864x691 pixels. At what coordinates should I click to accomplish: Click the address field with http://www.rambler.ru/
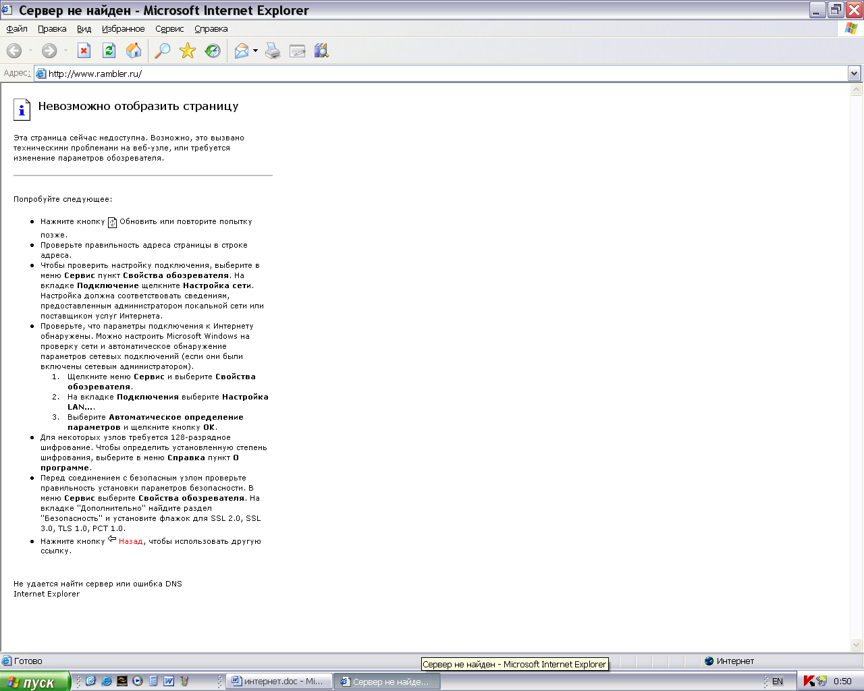click(x=442, y=74)
